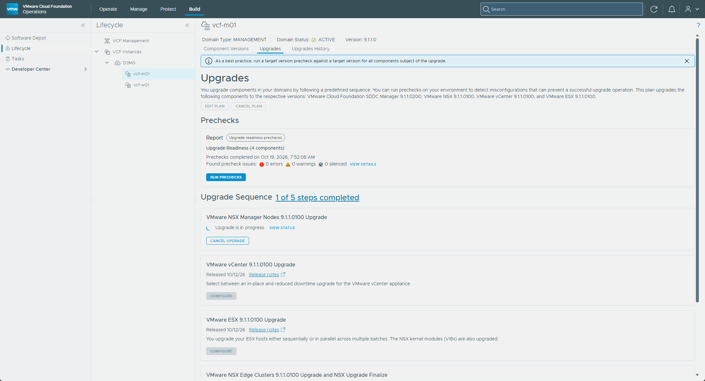Open the Component Versions tab
The image size is (705, 381).
click(x=226, y=49)
